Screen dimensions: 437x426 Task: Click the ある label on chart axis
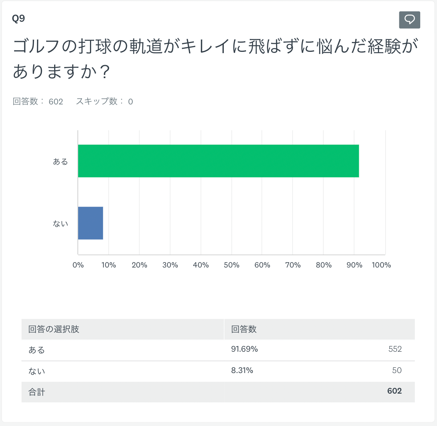point(60,162)
